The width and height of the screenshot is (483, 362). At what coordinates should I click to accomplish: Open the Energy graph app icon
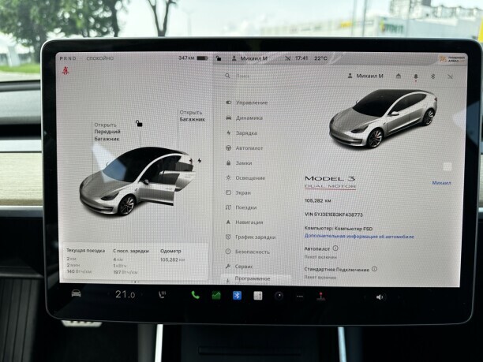[216, 296]
